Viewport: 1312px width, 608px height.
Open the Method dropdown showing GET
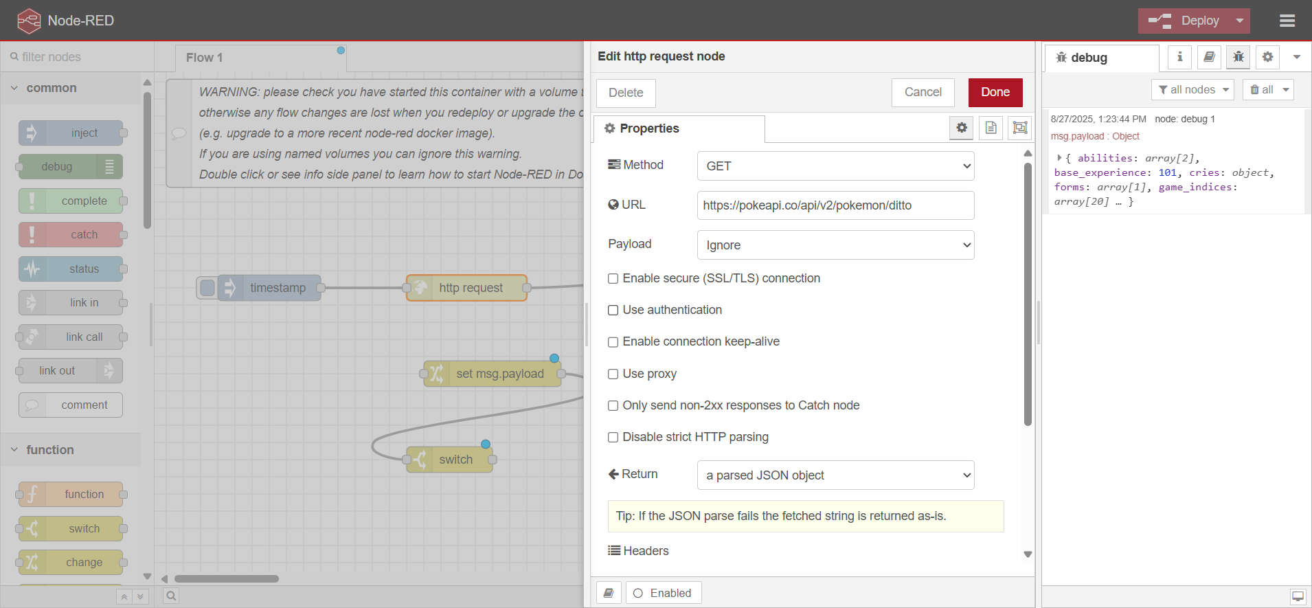[835, 166]
